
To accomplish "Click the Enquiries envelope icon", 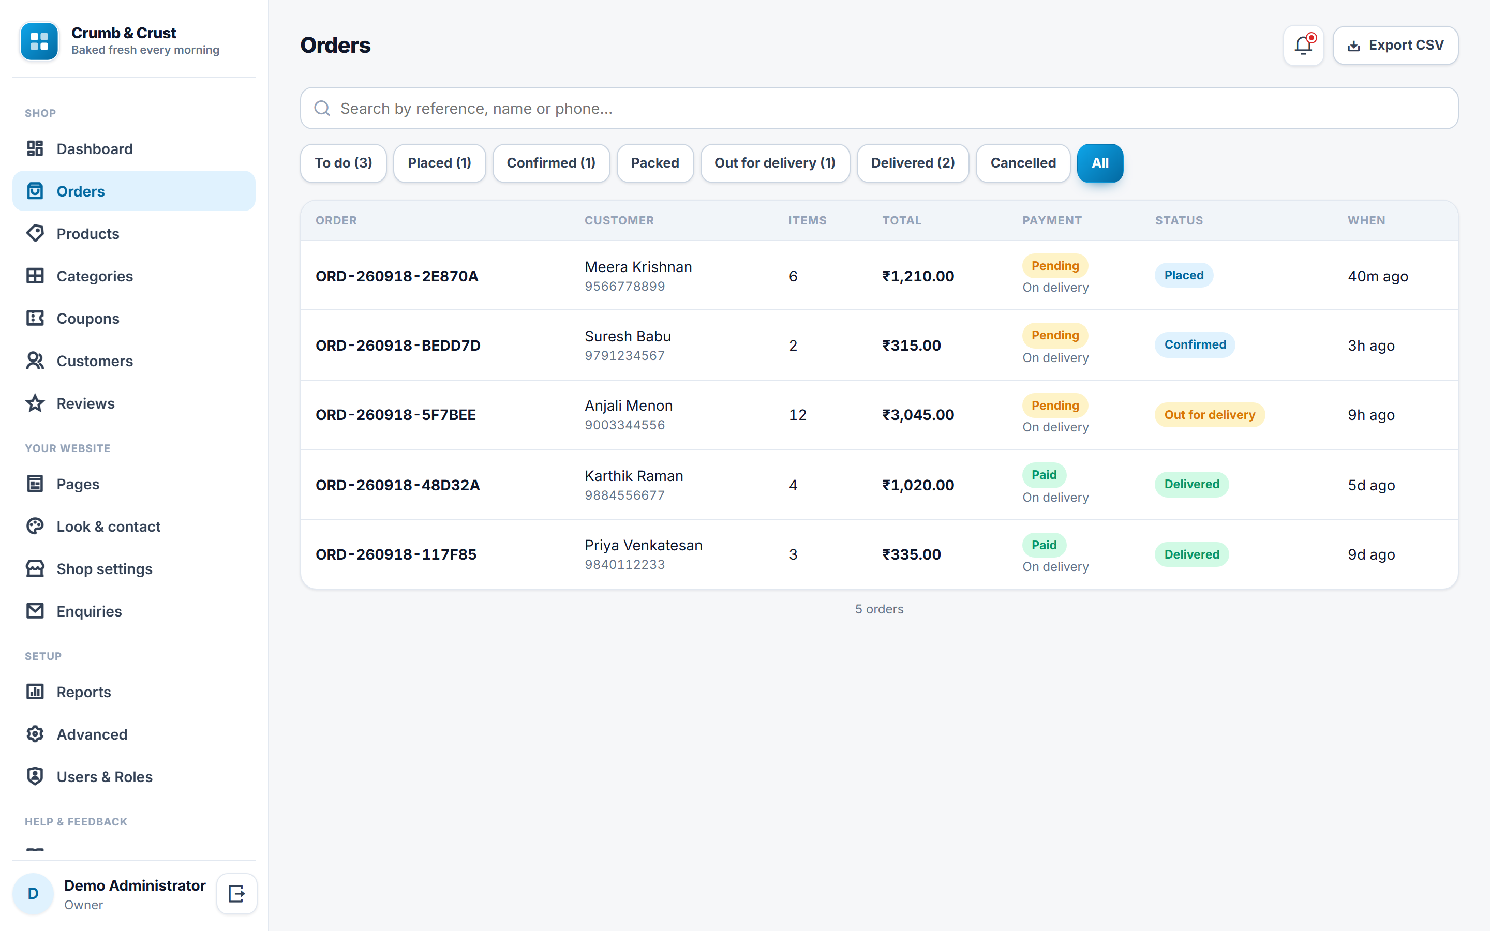I will (x=35, y=611).
